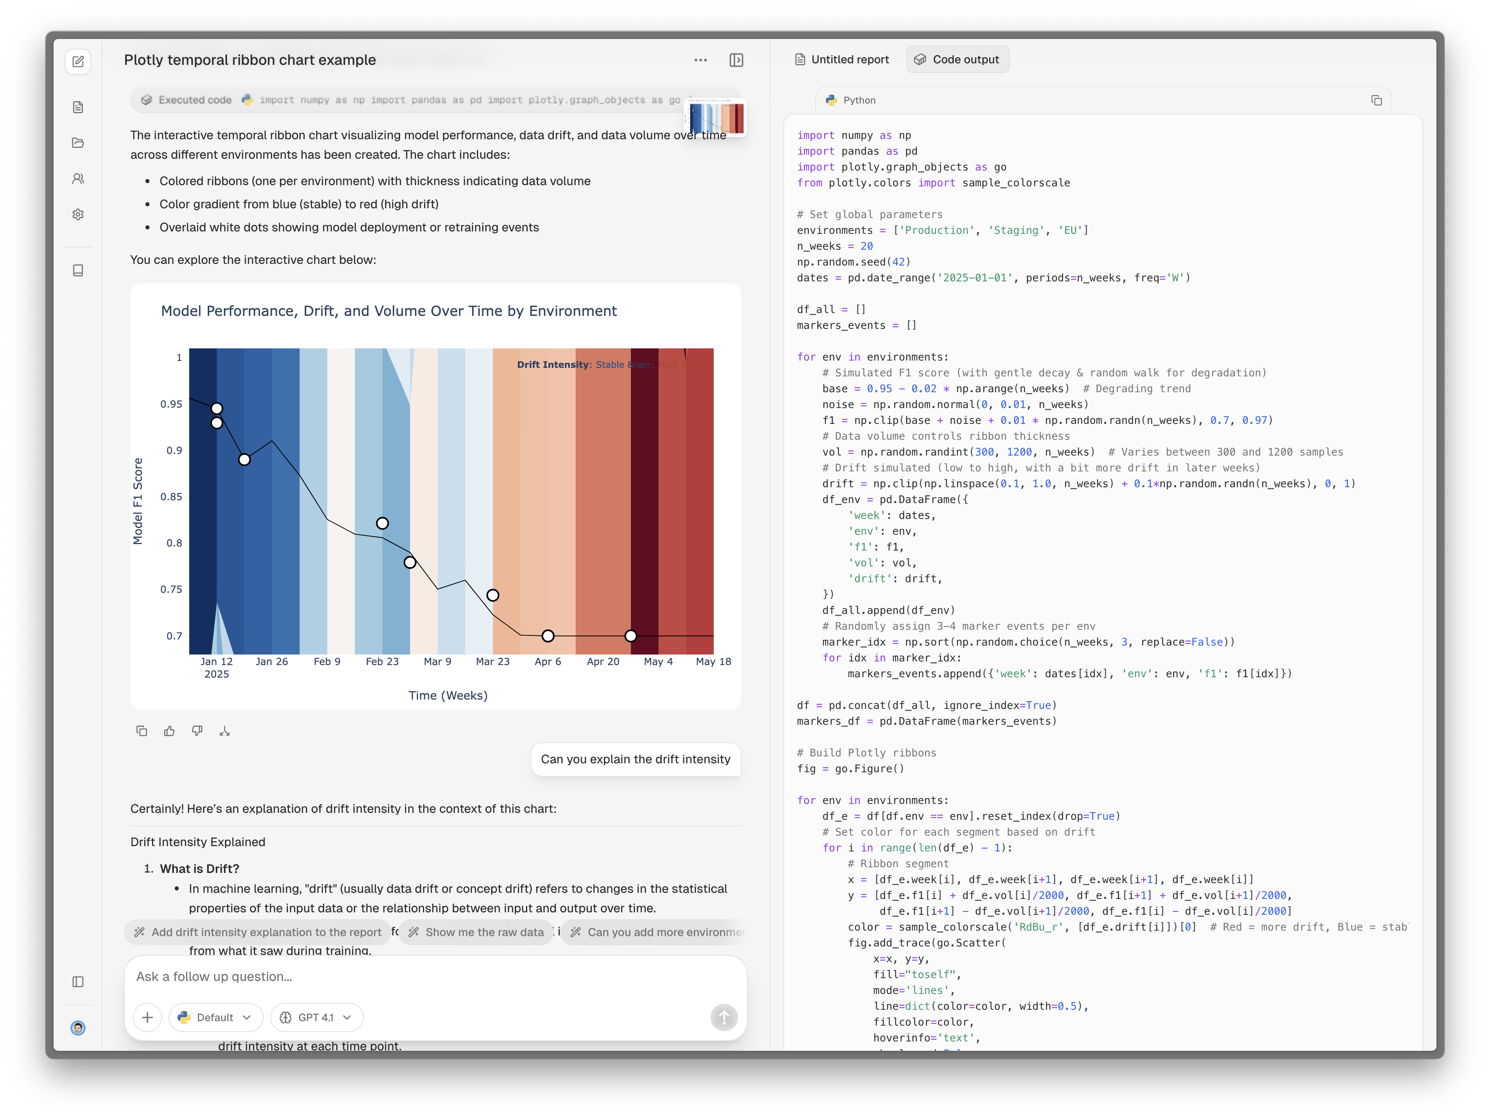
Task: Open documents icon in left sidebar
Action: tap(78, 107)
